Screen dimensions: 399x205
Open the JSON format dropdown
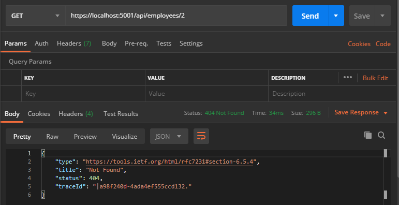point(169,136)
